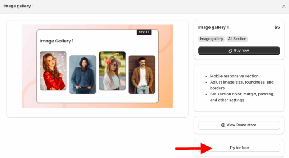Click 'Adjust image size, roundness, and borders' text
This screenshot has width=289, height=158.
pos(242,85)
